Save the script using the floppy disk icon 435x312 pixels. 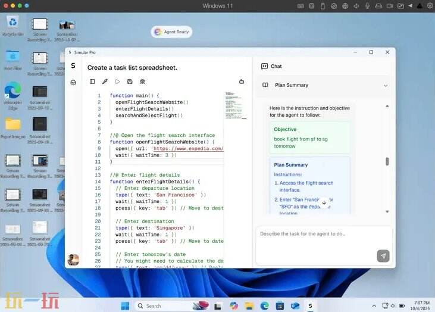coord(130,82)
